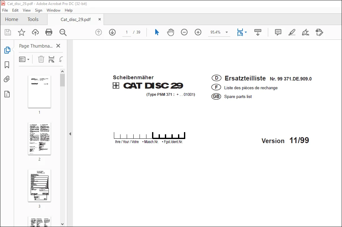The height and width of the screenshot is (227, 342).
Task: Click the upload to cloud icon
Action: 35,32
